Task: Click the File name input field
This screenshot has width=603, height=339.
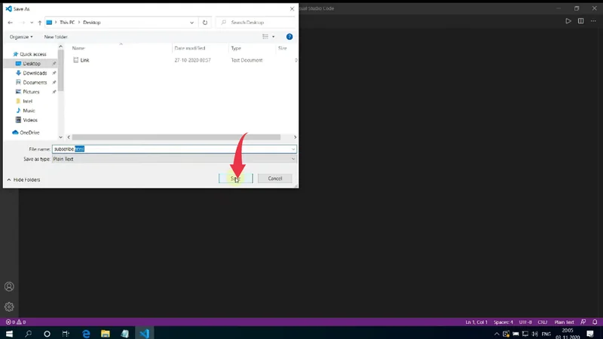Action: 173,149
